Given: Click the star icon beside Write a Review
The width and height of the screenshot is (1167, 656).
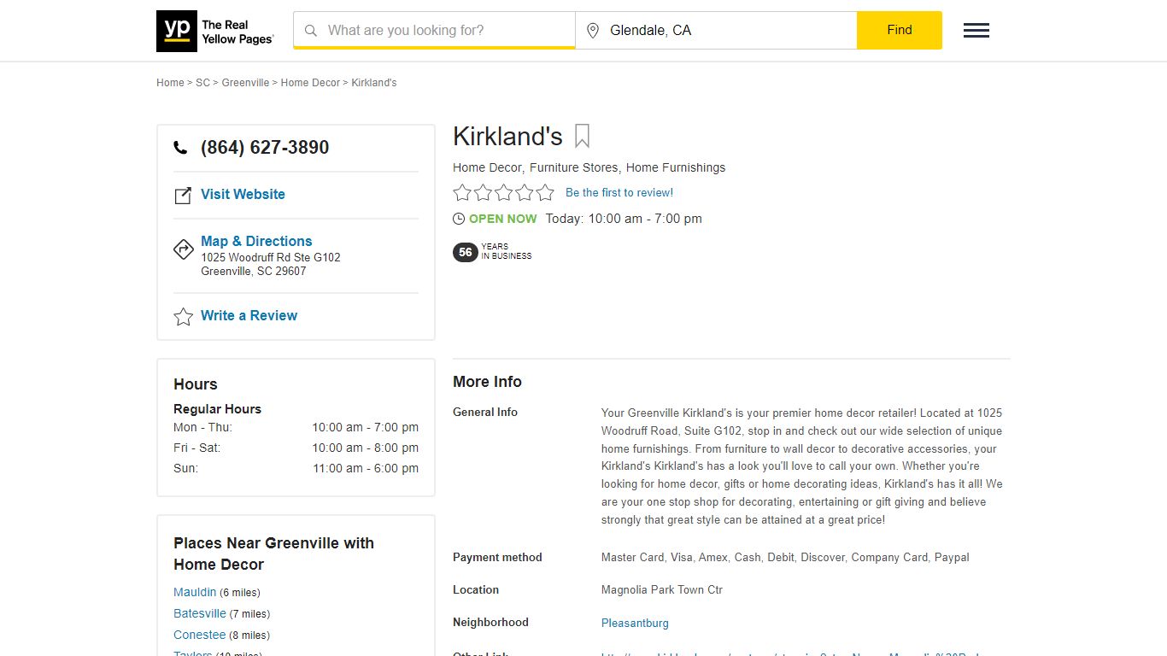Looking at the screenshot, I should 184,317.
